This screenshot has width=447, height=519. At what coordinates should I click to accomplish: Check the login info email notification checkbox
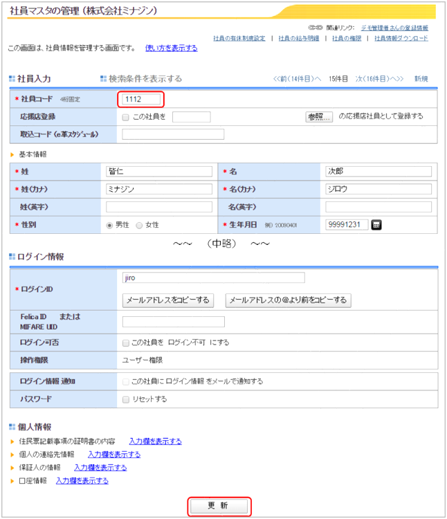tap(125, 381)
